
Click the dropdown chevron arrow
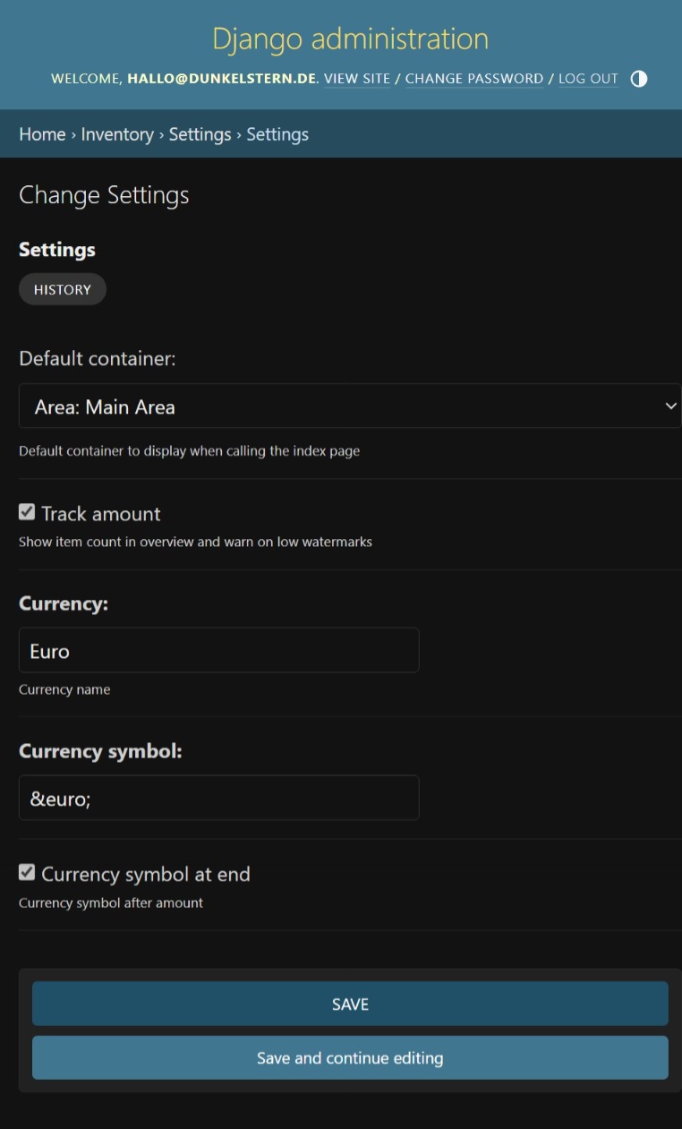point(670,406)
